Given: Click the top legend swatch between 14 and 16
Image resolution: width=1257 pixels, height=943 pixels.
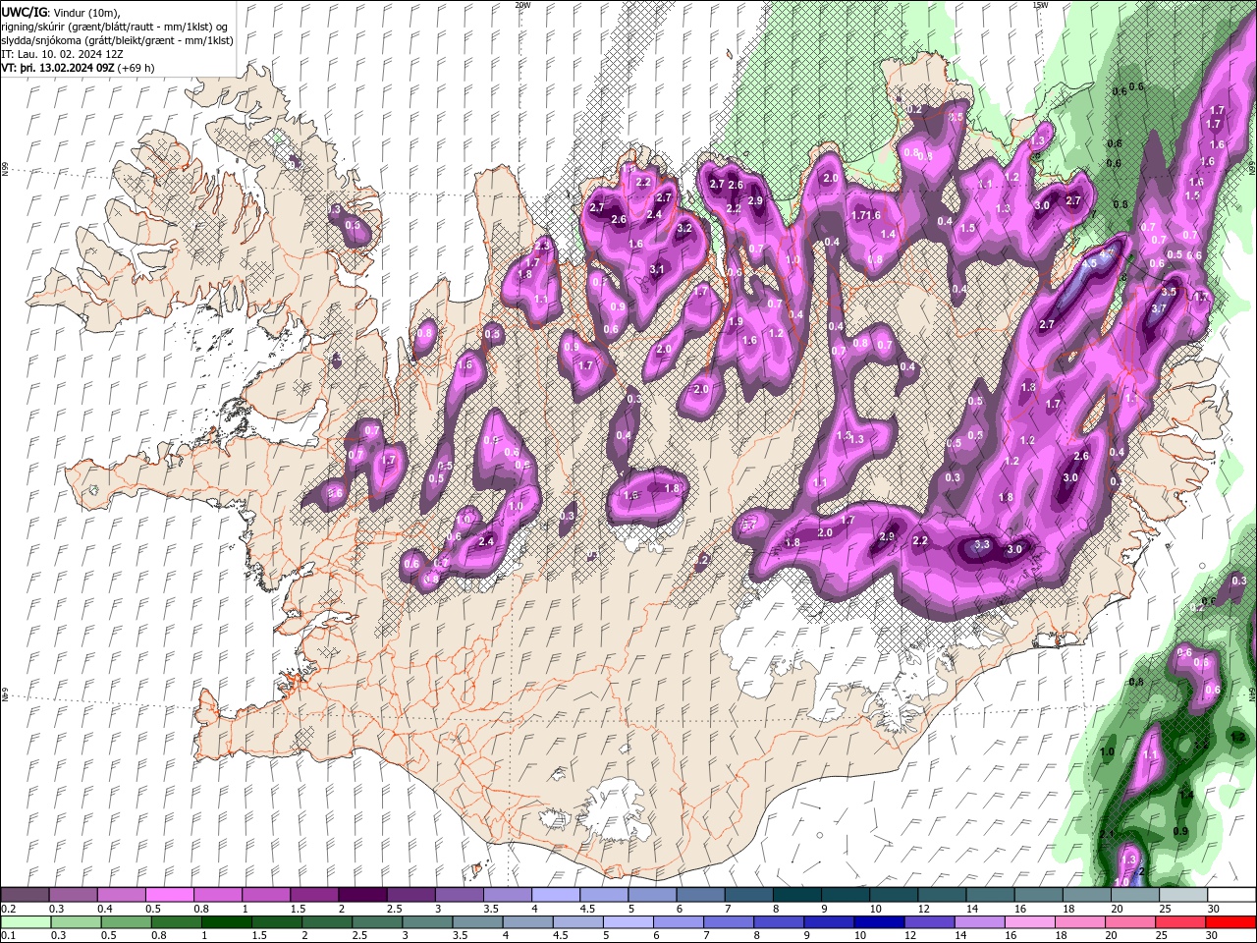Looking at the screenshot, I should click(x=990, y=895).
